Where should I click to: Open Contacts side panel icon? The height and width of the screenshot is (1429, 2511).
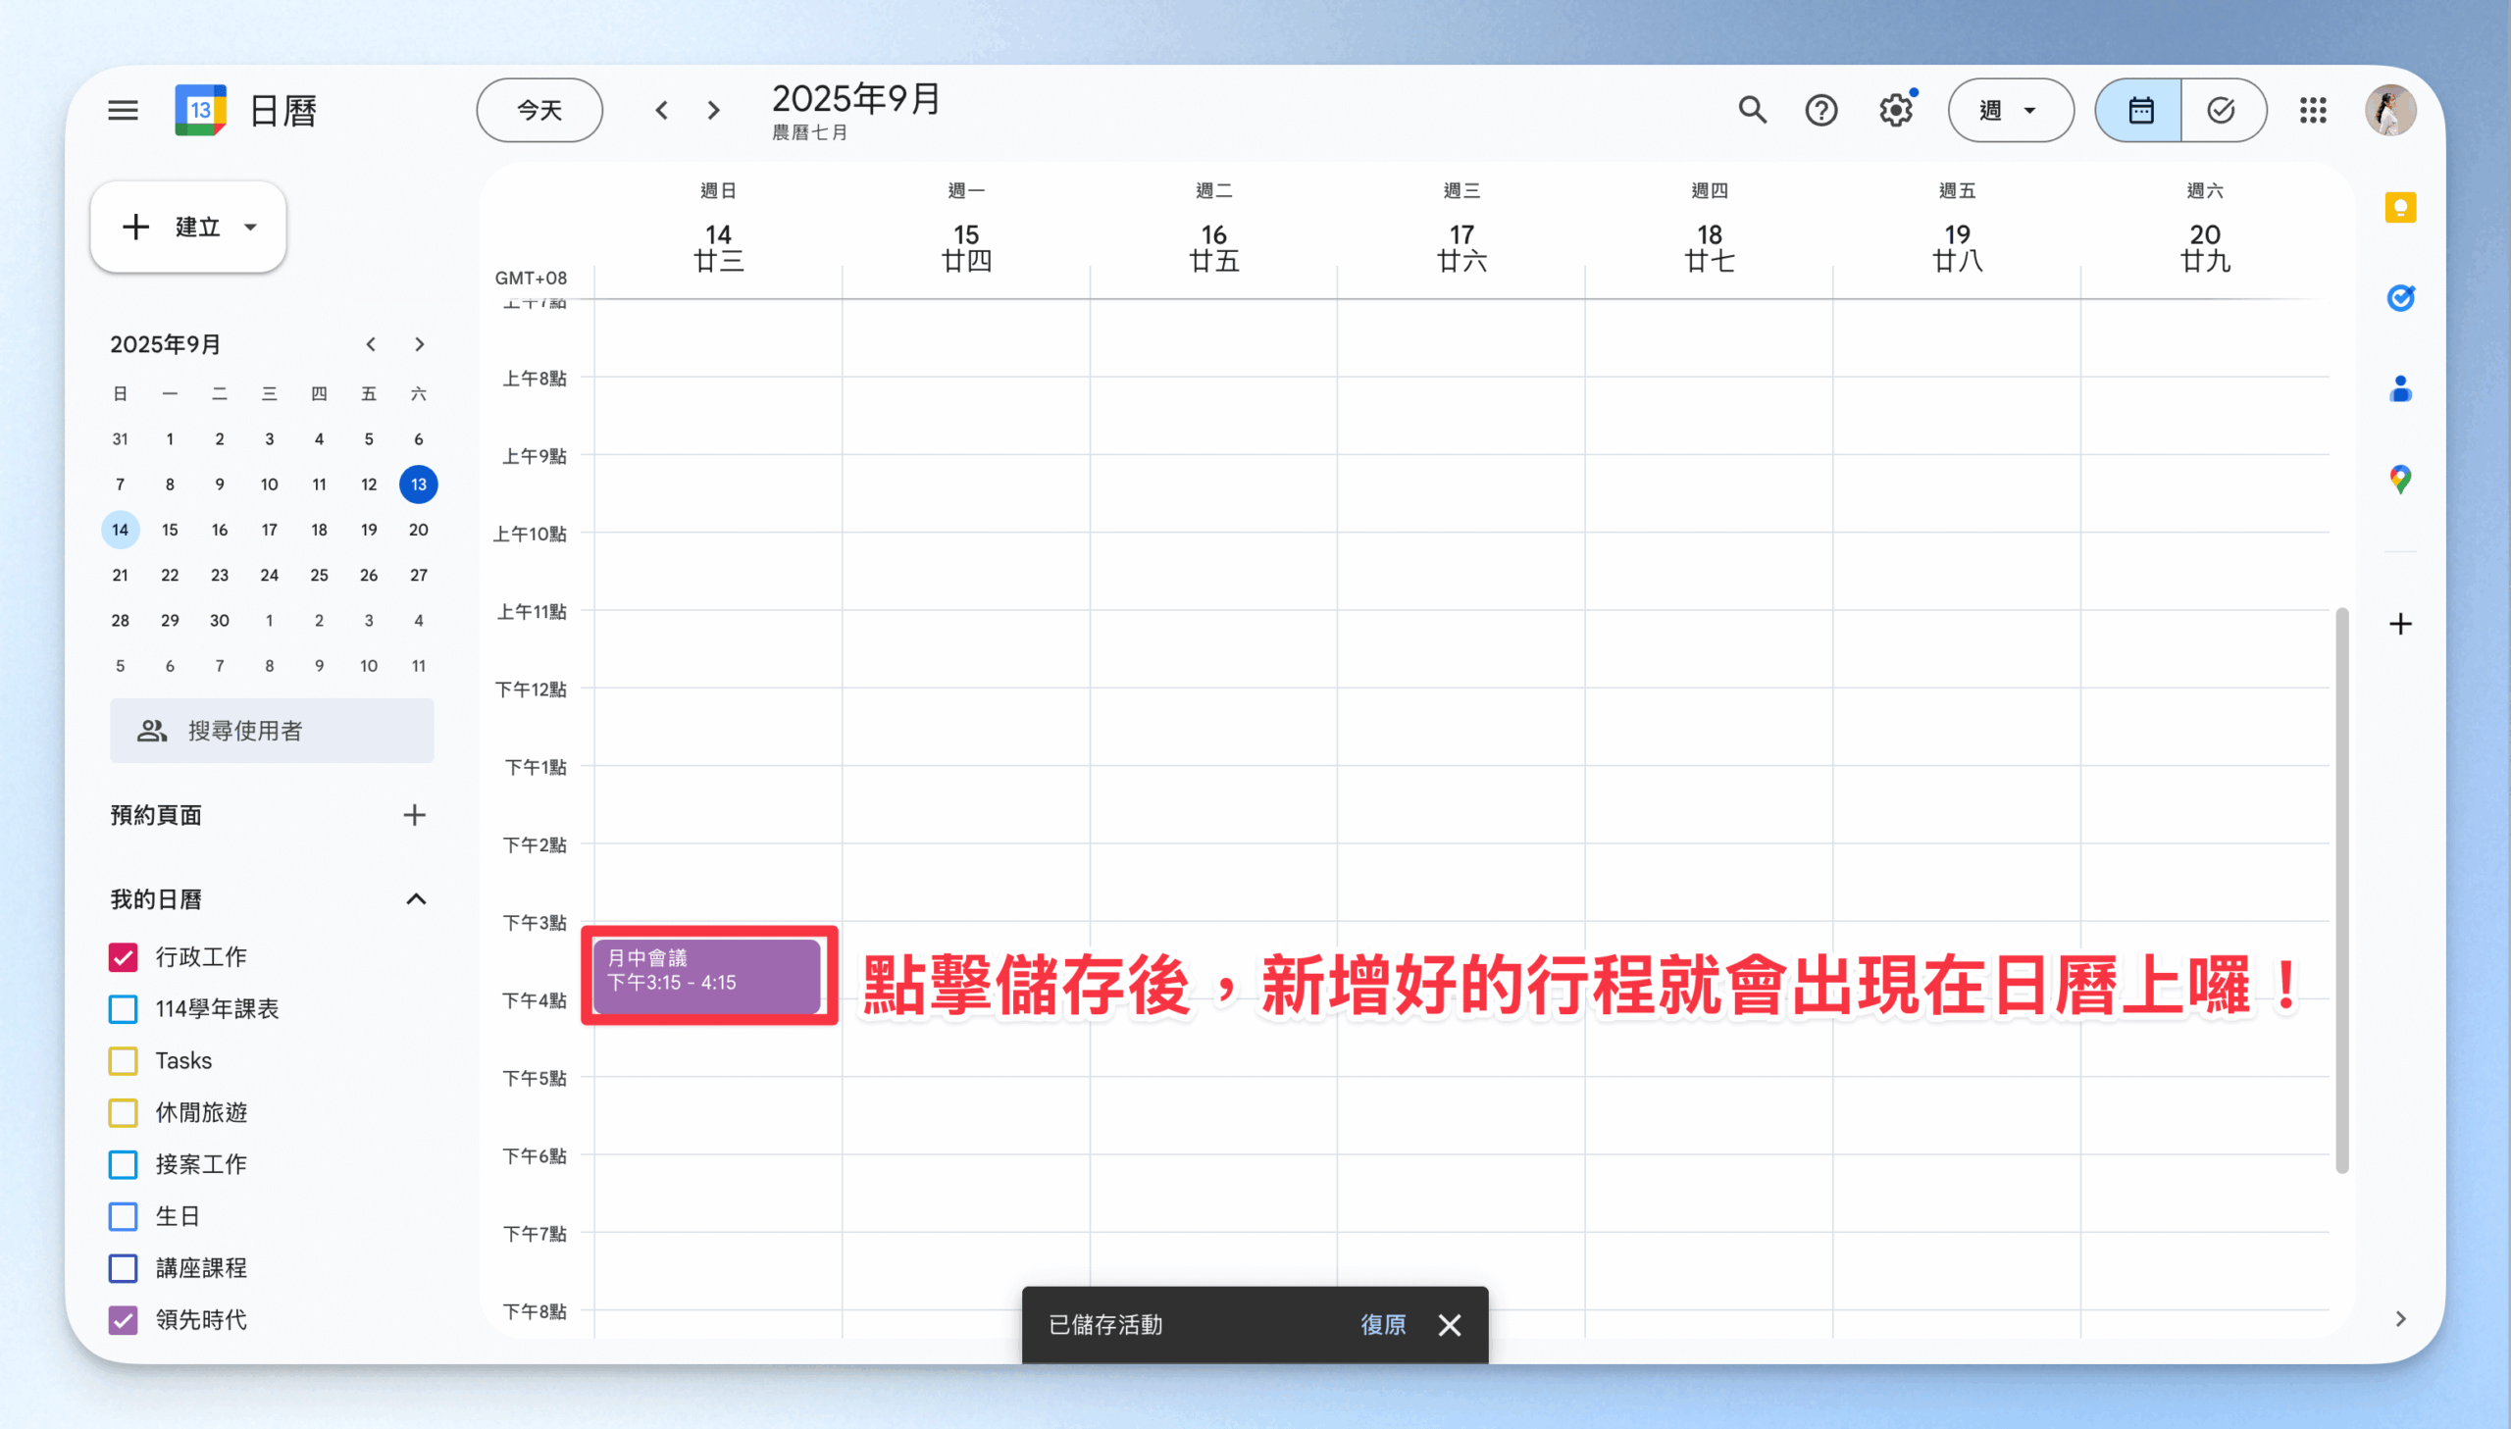coord(2400,389)
